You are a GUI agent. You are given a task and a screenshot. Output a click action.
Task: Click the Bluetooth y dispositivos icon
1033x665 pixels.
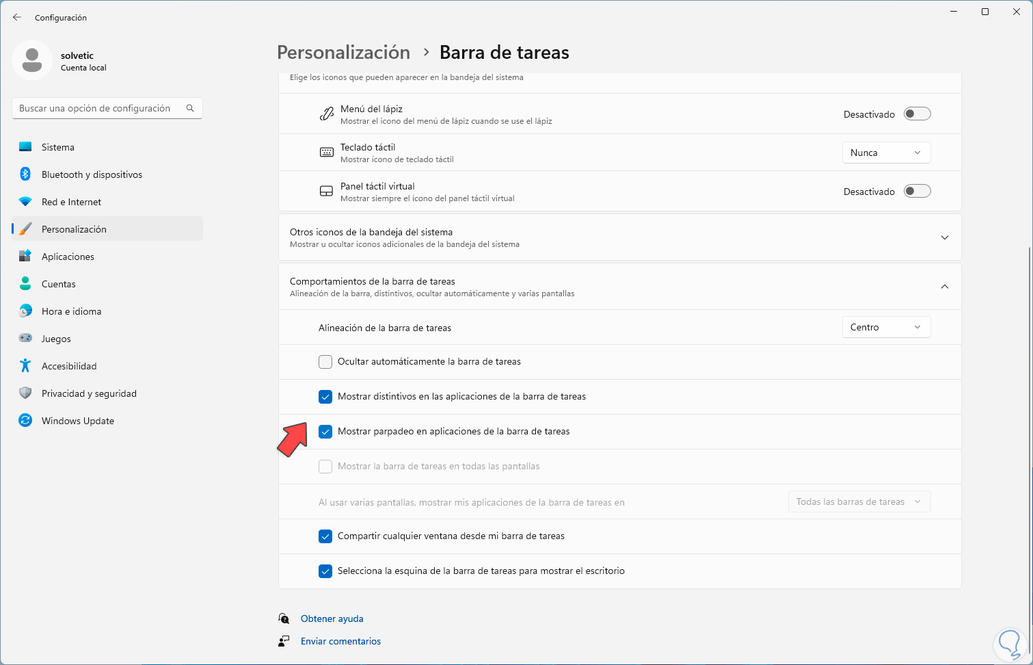coord(25,174)
